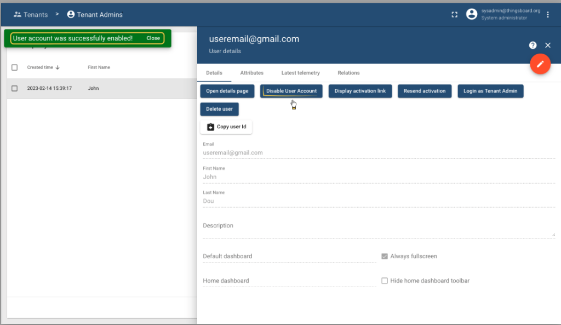
Task: Open the top-right vertical dots menu
Action: (x=548, y=14)
